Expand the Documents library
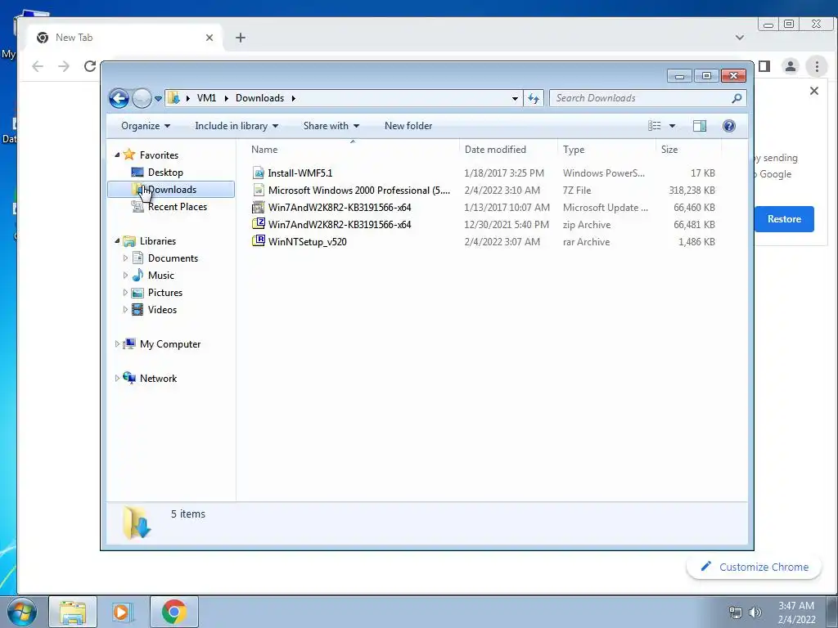838x628 pixels. [125, 258]
